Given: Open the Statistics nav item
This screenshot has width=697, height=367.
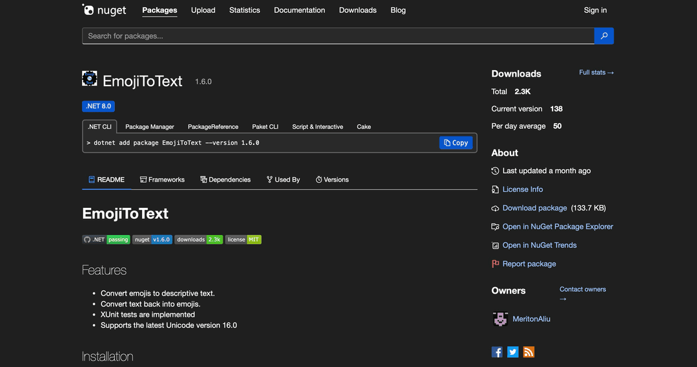Looking at the screenshot, I should 245,10.
